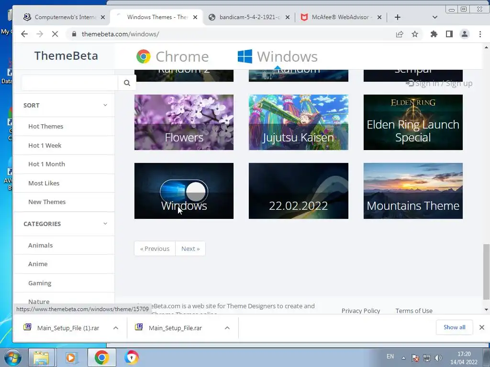The height and width of the screenshot is (367, 490).
Task: Open Main_Setup_File.rar download item
Action: [175, 328]
